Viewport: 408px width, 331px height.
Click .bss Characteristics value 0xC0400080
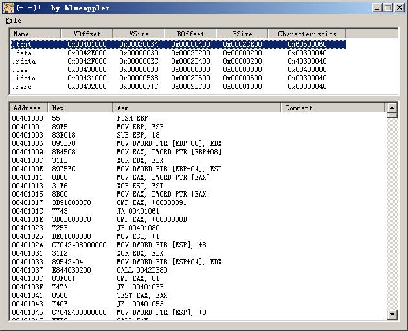pos(307,69)
